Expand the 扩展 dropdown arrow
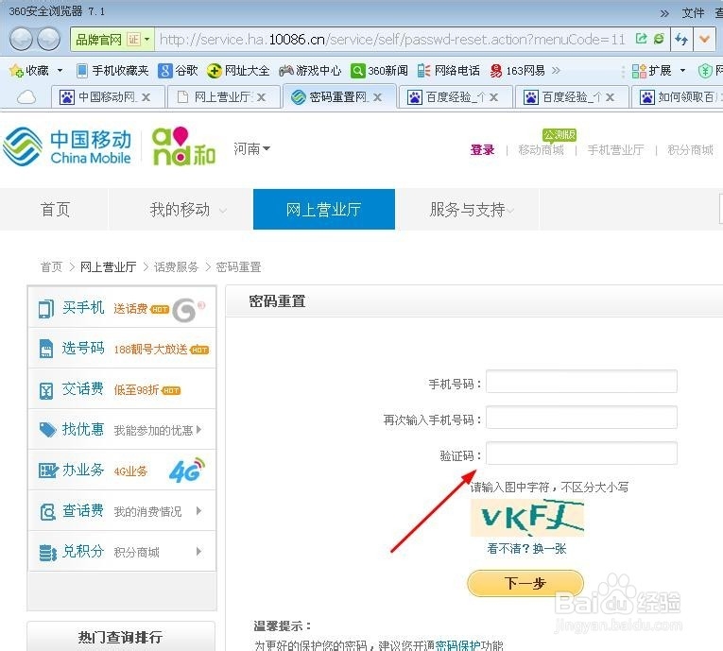This screenshot has height=651, width=723. click(x=682, y=71)
